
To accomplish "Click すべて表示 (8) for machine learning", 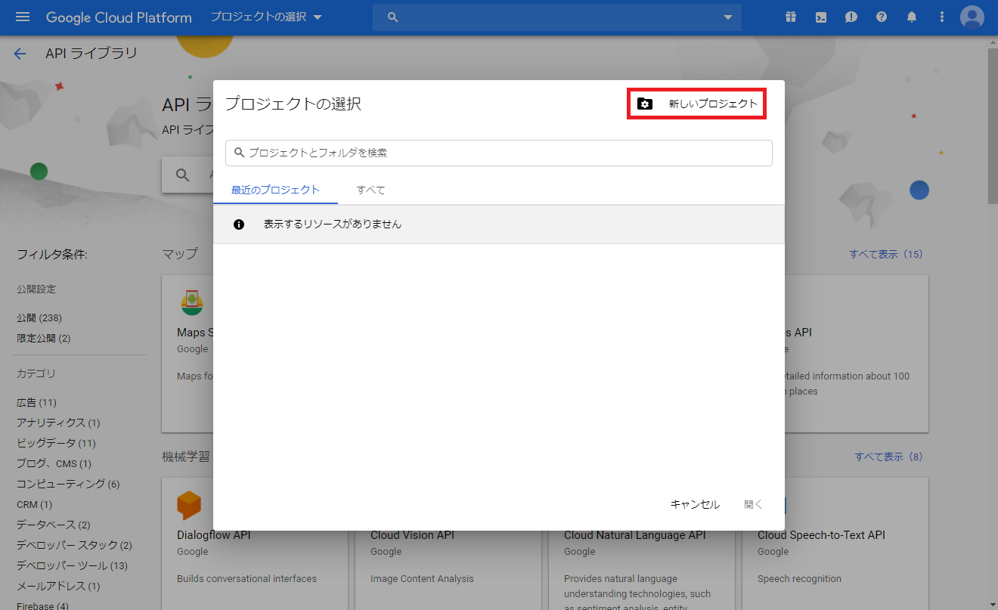I will [888, 457].
